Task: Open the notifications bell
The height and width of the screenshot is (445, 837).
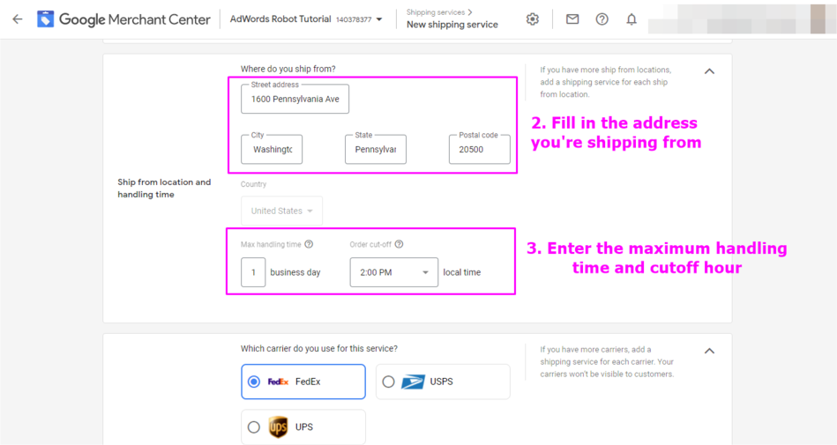Action: (x=631, y=19)
